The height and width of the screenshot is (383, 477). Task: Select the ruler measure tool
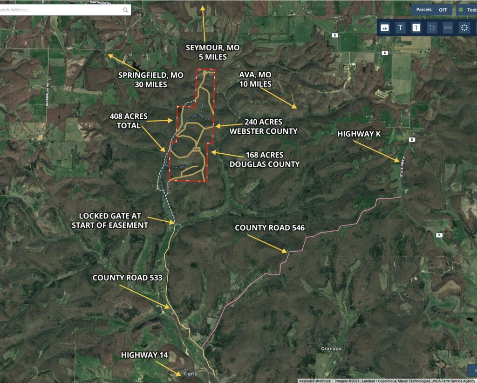click(x=448, y=27)
